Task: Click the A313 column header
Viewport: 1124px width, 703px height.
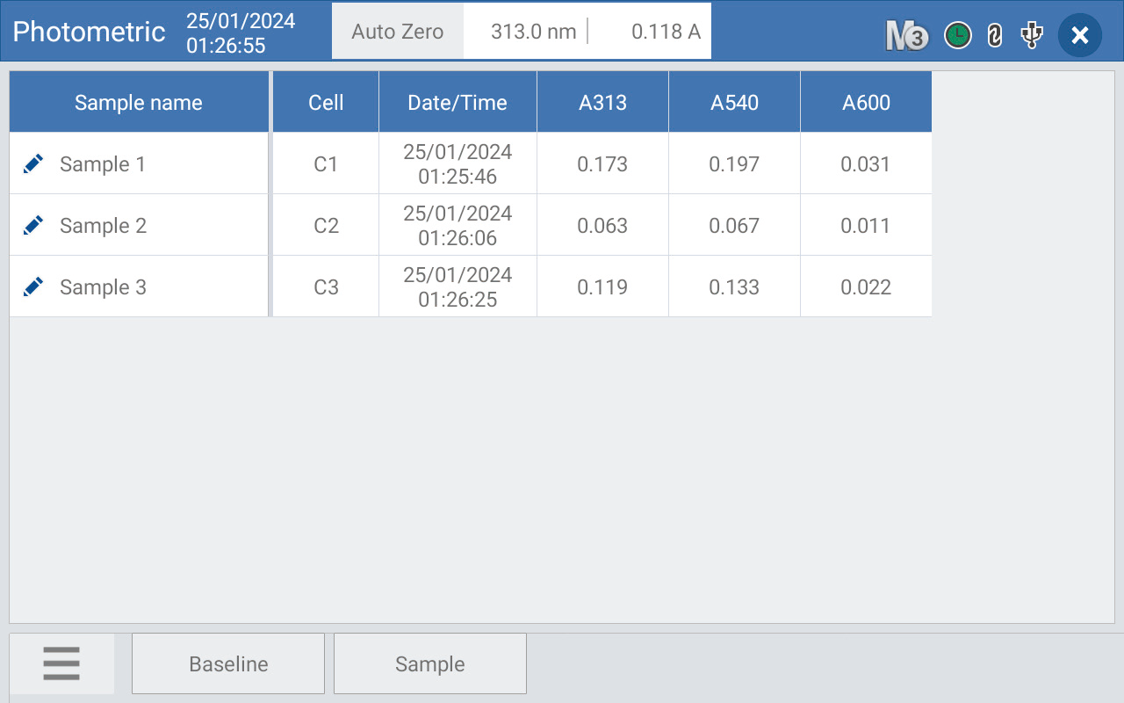Action: 602,102
